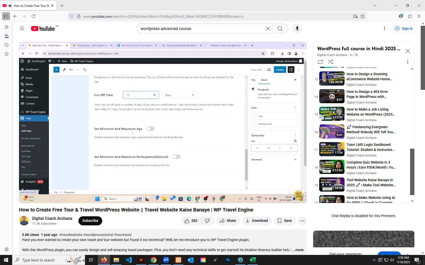This screenshot has width=425, height=265.
Task: Share this video
Action: point(228,221)
